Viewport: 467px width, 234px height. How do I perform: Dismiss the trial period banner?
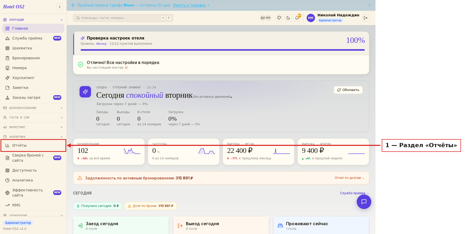[x=369, y=5]
